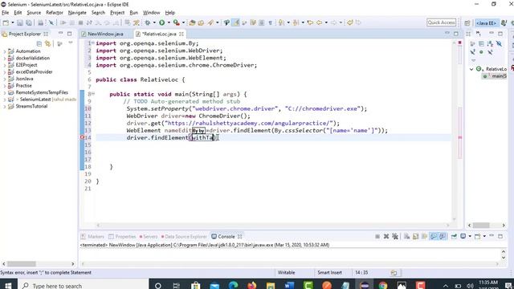Click the error marker on line 14
Screen dimensions: 514x289
click(82, 137)
